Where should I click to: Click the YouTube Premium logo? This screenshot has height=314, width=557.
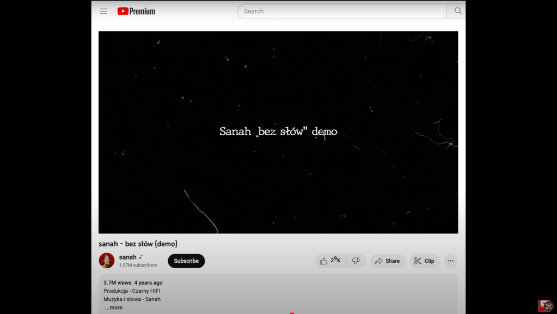point(136,11)
